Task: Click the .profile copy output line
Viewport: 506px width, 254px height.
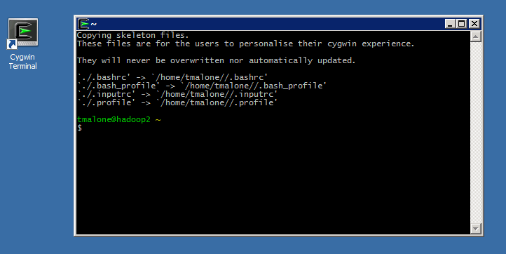Action: (x=177, y=102)
